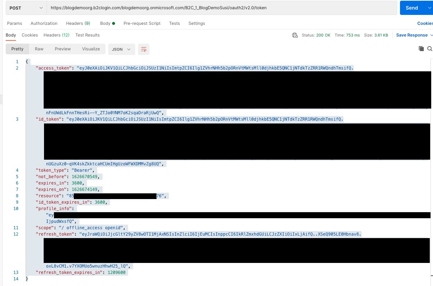Open the Test Results tab
Screen dimensions: 433x286
pyautogui.click(x=87, y=35)
